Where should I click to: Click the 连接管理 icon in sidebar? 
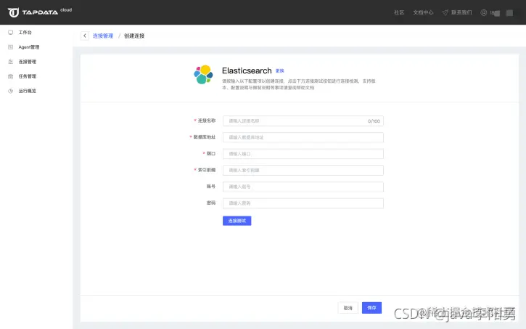(11, 62)
